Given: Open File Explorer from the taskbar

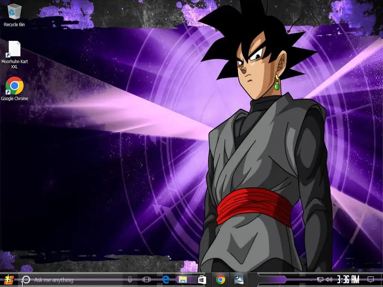Looking at the screenshot, I should coord(183,280).
